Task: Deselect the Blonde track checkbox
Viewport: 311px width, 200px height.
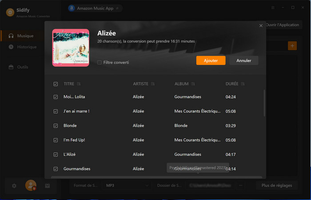Action: 56,126
